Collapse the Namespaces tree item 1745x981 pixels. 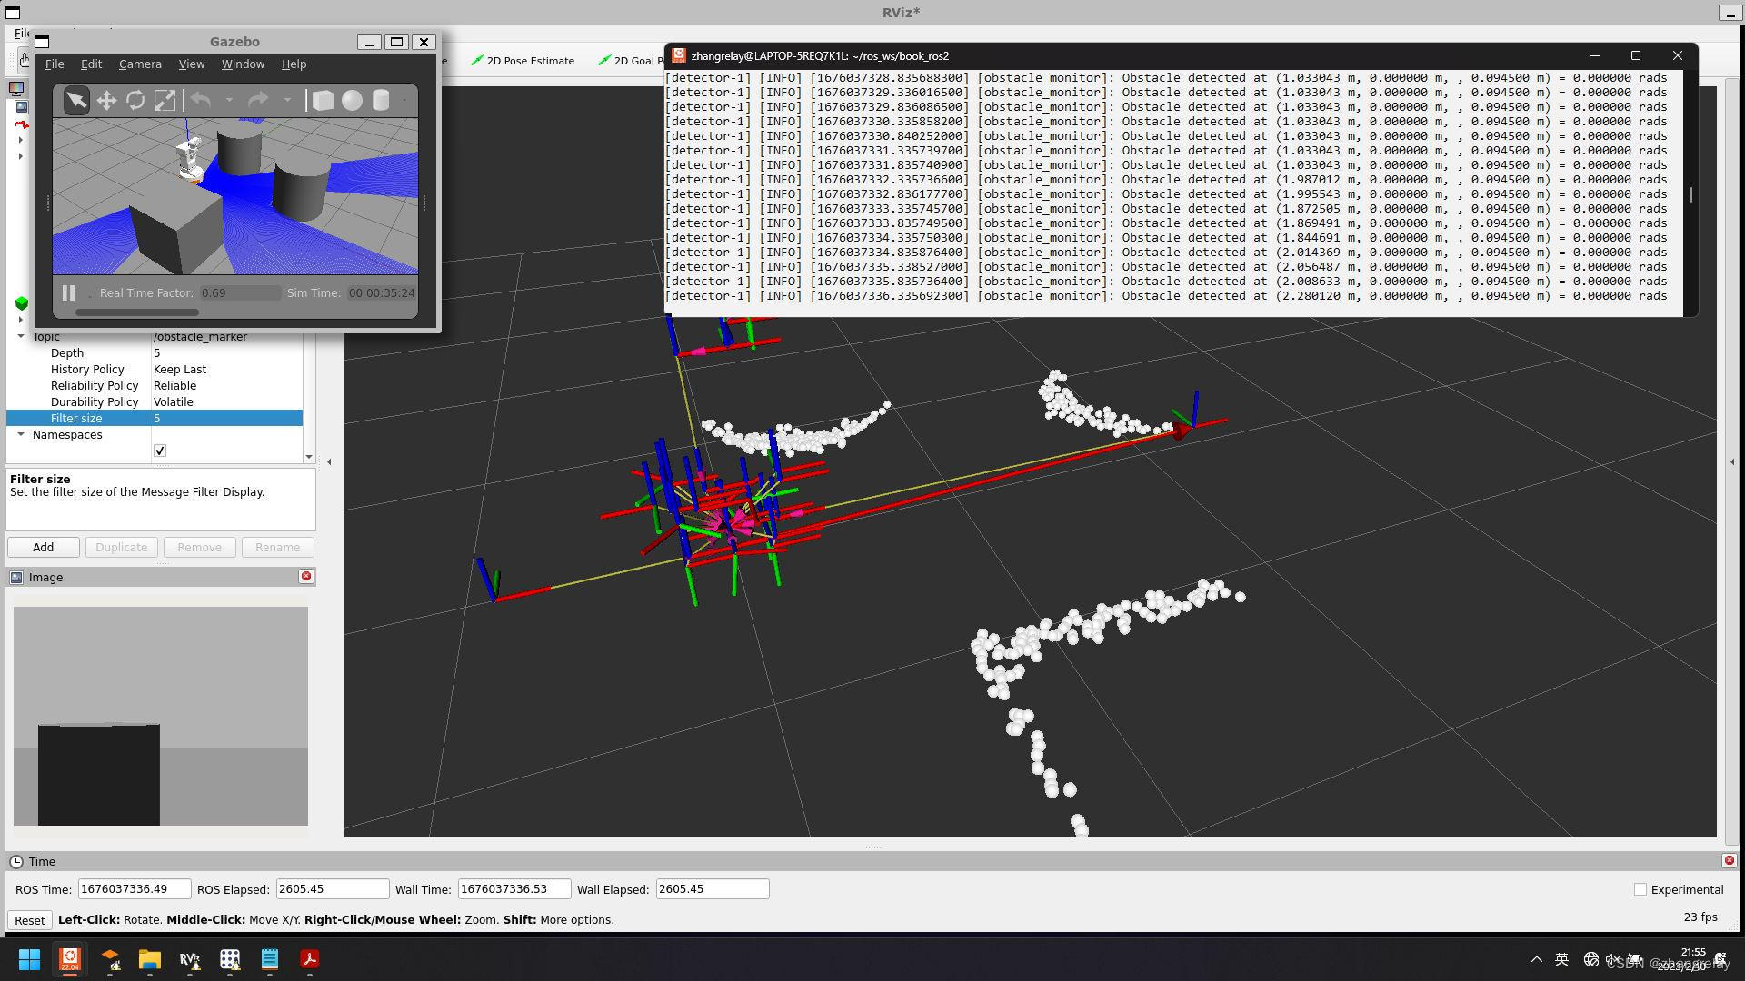[21, 434]
